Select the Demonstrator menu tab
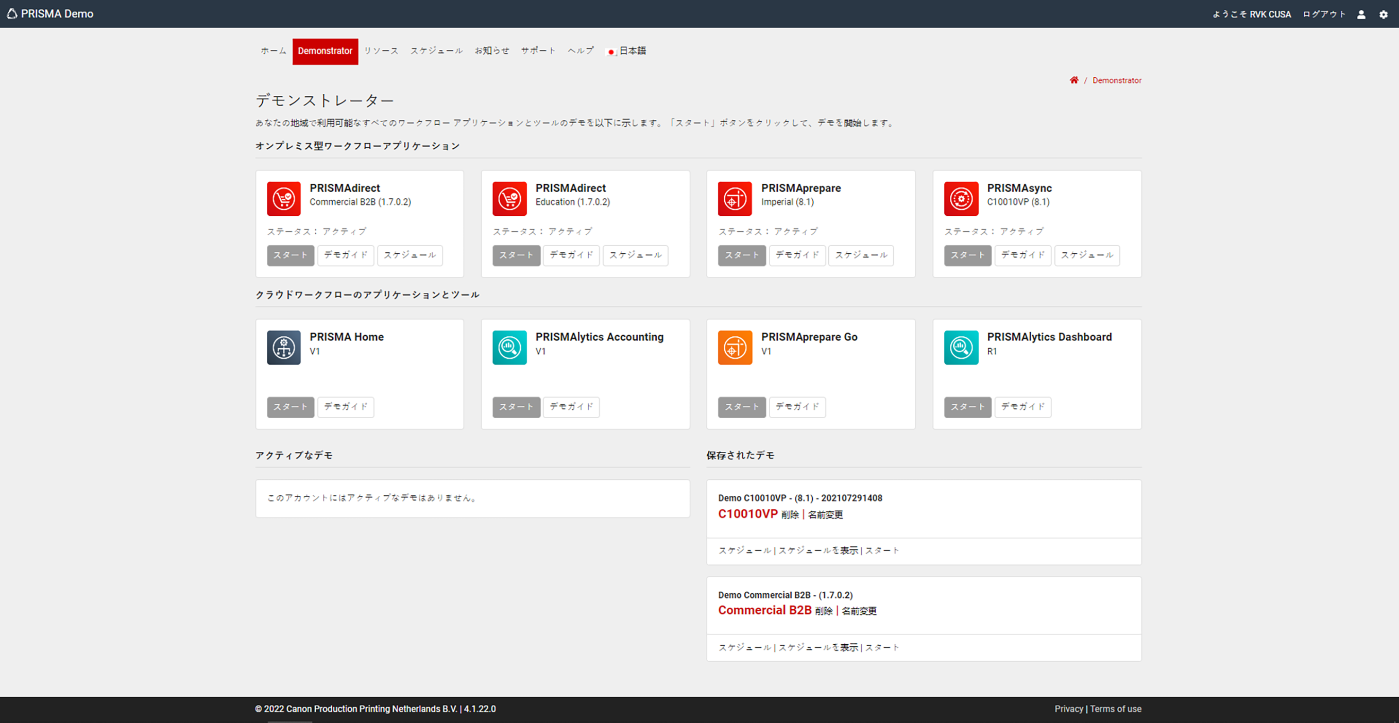This screenshot has width=1399, height=723. [325, 51]
